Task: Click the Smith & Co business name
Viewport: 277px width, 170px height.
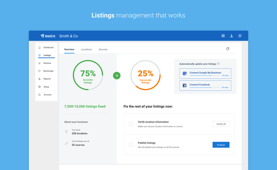Action: click(68, 36)
